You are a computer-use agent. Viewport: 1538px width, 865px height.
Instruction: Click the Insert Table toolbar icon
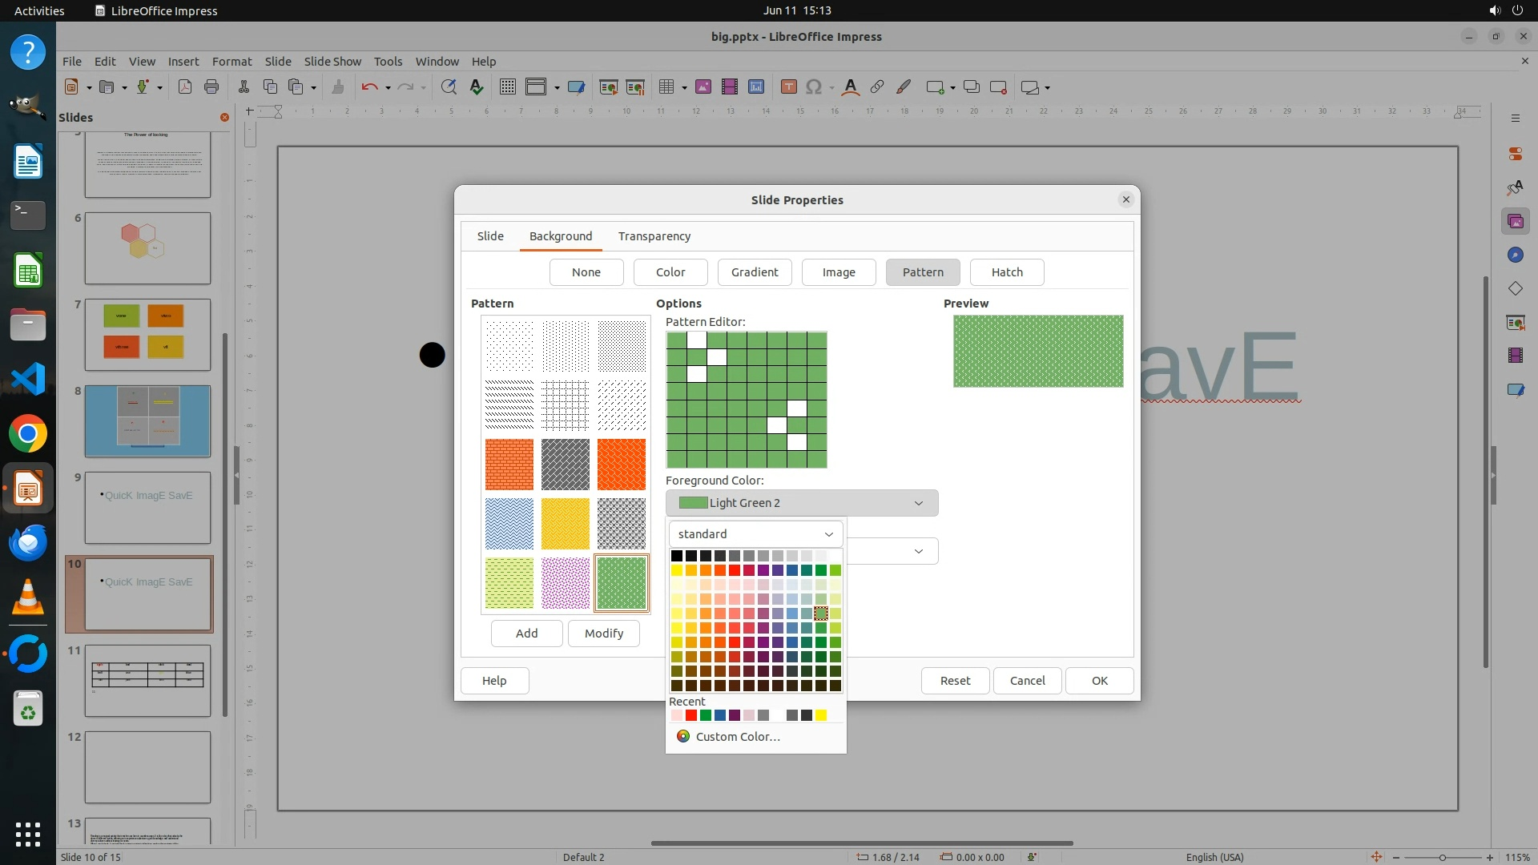click(x=665, y=87)
